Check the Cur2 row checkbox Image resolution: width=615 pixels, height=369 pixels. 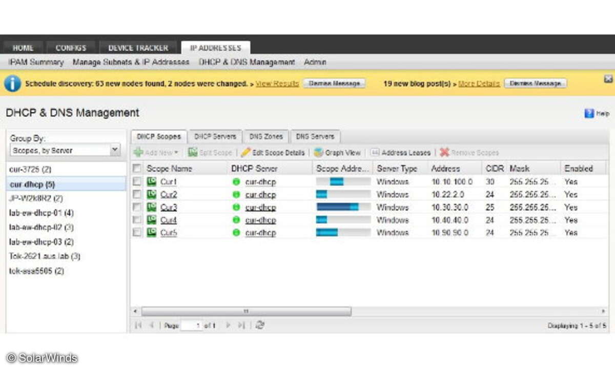coord(137,194)
